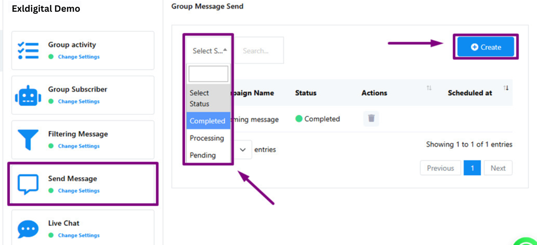Open Change Settings under Live Chat
The image size is (537, 245).
point(79,235)
